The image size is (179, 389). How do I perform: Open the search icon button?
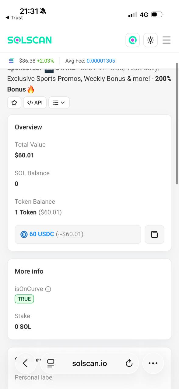click(x=133, y=40)
